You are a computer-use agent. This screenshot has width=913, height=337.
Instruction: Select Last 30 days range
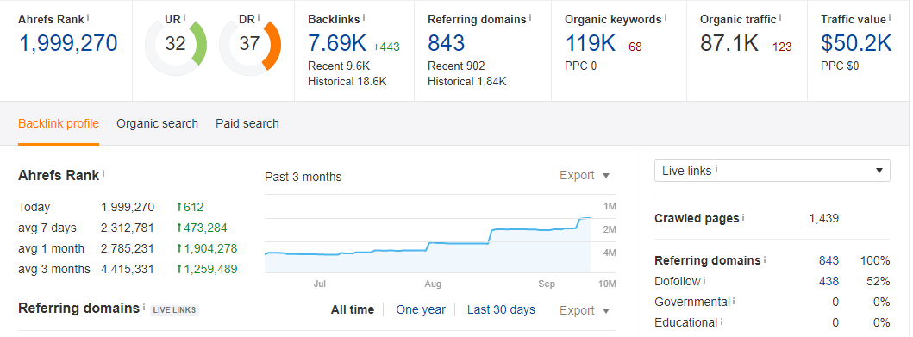(501, 309)
